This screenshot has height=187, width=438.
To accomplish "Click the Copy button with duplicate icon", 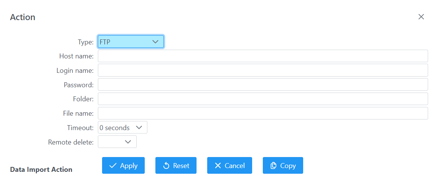I will [x=283, y=165].
